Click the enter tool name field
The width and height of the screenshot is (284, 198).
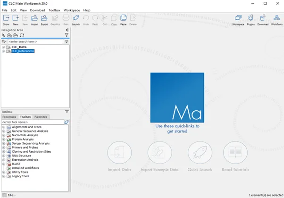tap(33, 122)
